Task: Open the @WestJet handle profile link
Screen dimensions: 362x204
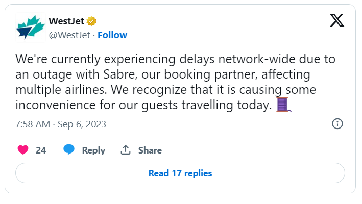Action: (69, 35)
